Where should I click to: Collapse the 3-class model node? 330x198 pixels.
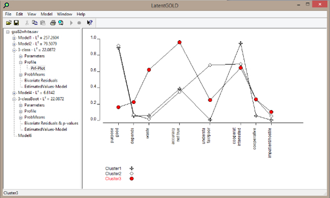(14, 50)
